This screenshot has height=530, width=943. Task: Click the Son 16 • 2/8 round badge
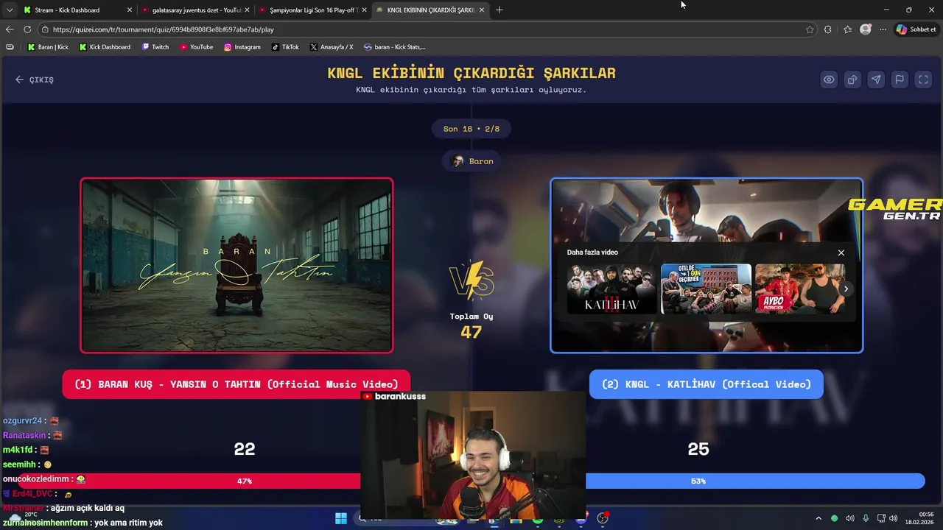click(x=471, y=129)
